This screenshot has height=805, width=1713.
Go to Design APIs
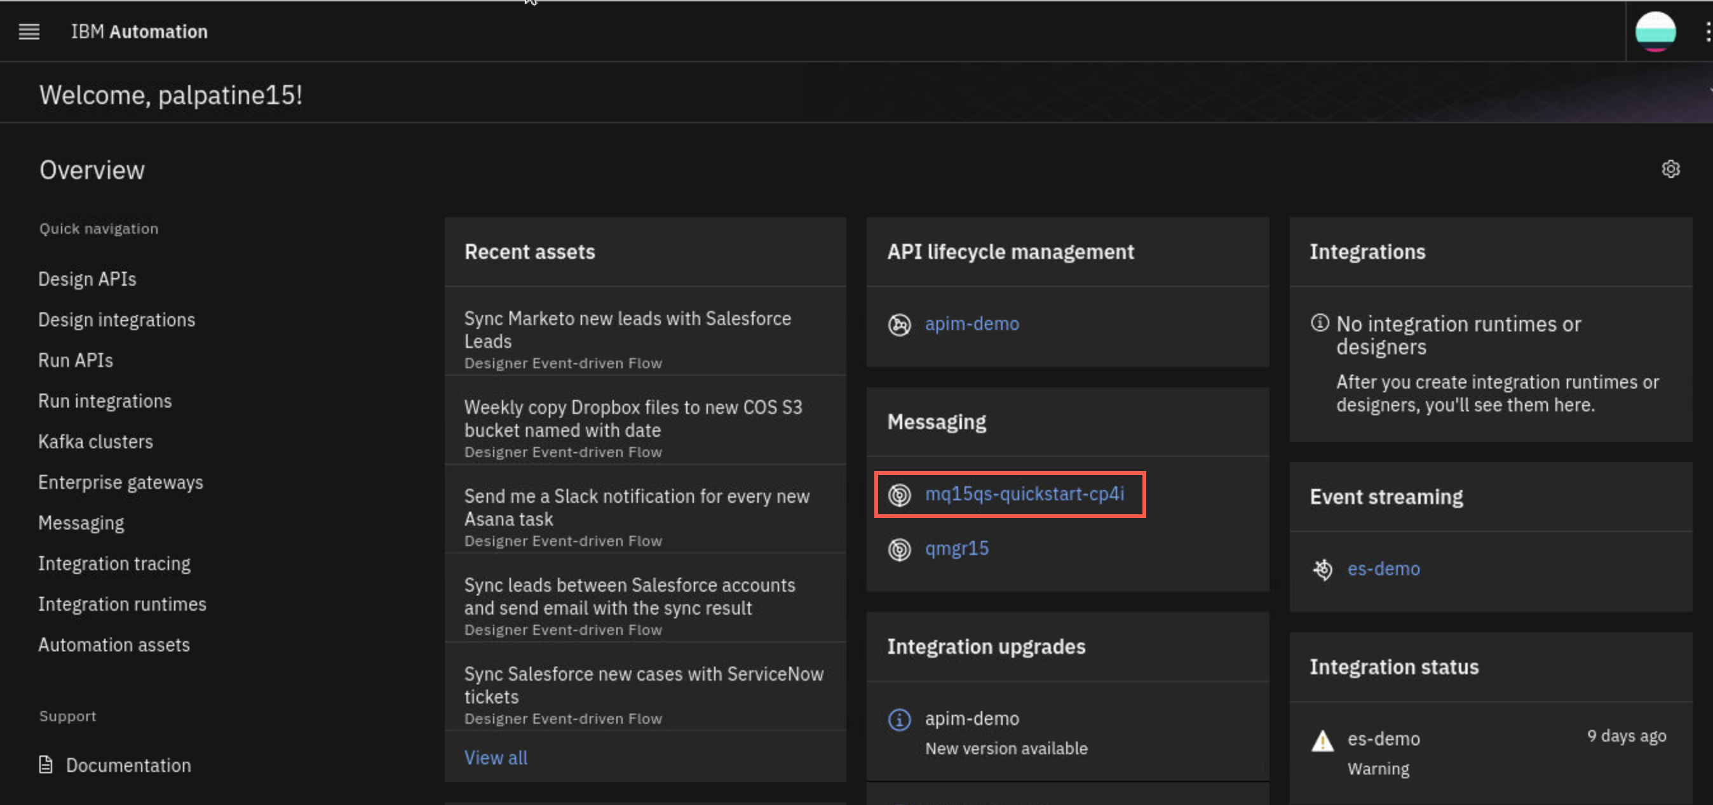coord(87,279)
